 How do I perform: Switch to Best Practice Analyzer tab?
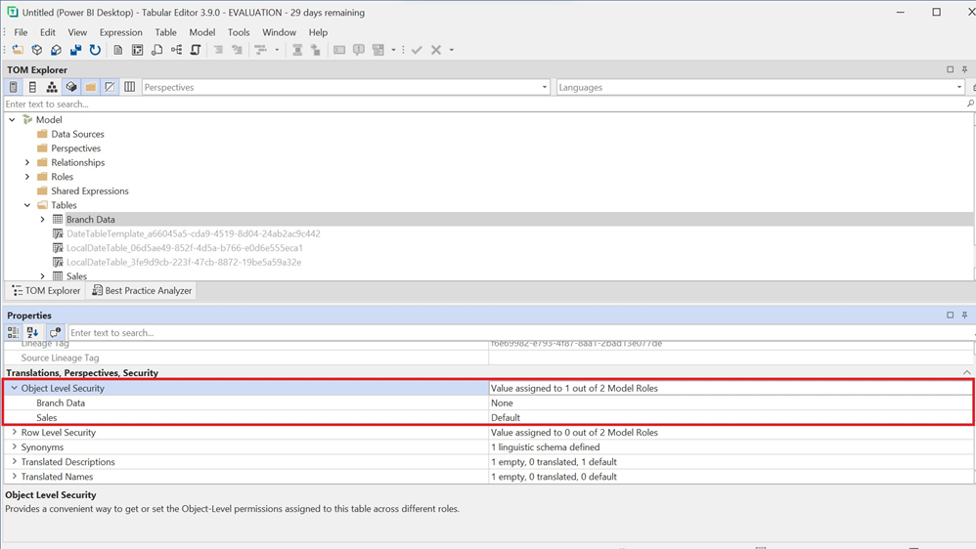pos(141,290)
